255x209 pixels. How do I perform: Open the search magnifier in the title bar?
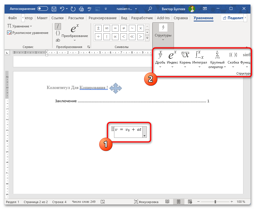tap(150, 9)
